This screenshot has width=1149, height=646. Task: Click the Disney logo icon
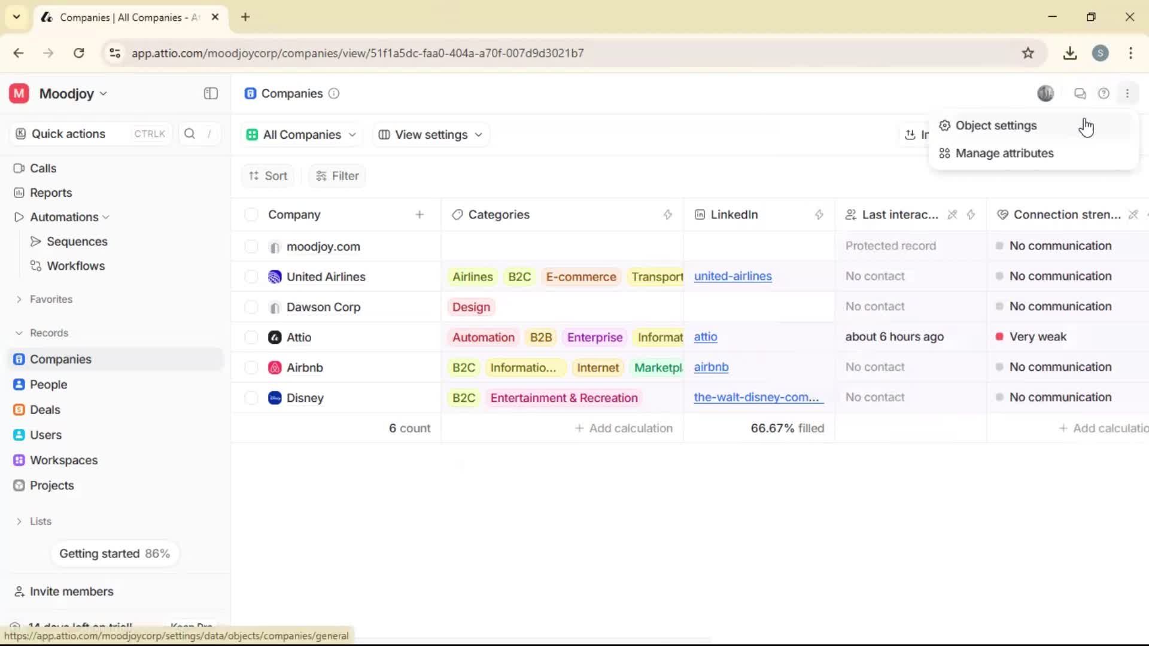pyautogui.click(x=275, y=398)
